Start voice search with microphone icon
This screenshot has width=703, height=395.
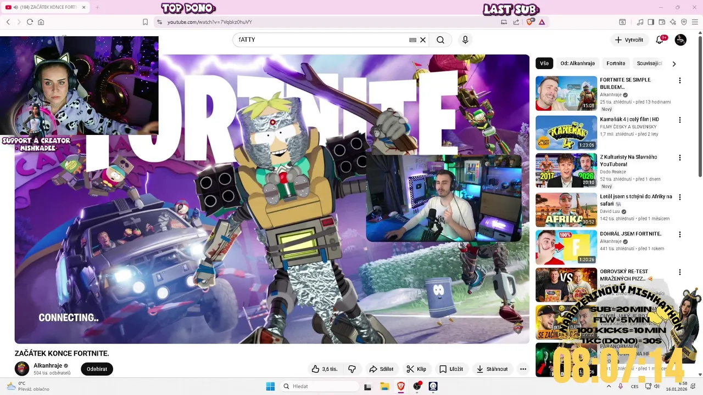(x=465, y=40)
